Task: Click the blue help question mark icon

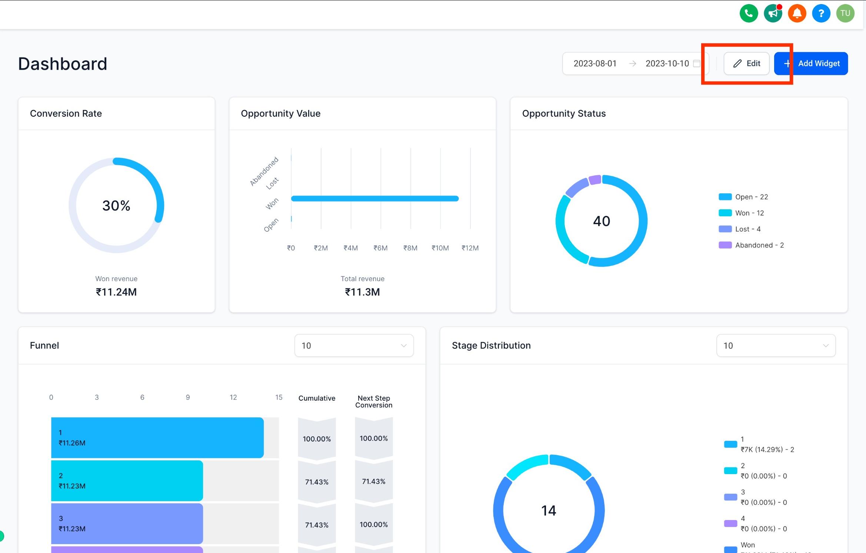Action: tap(821, 13)
